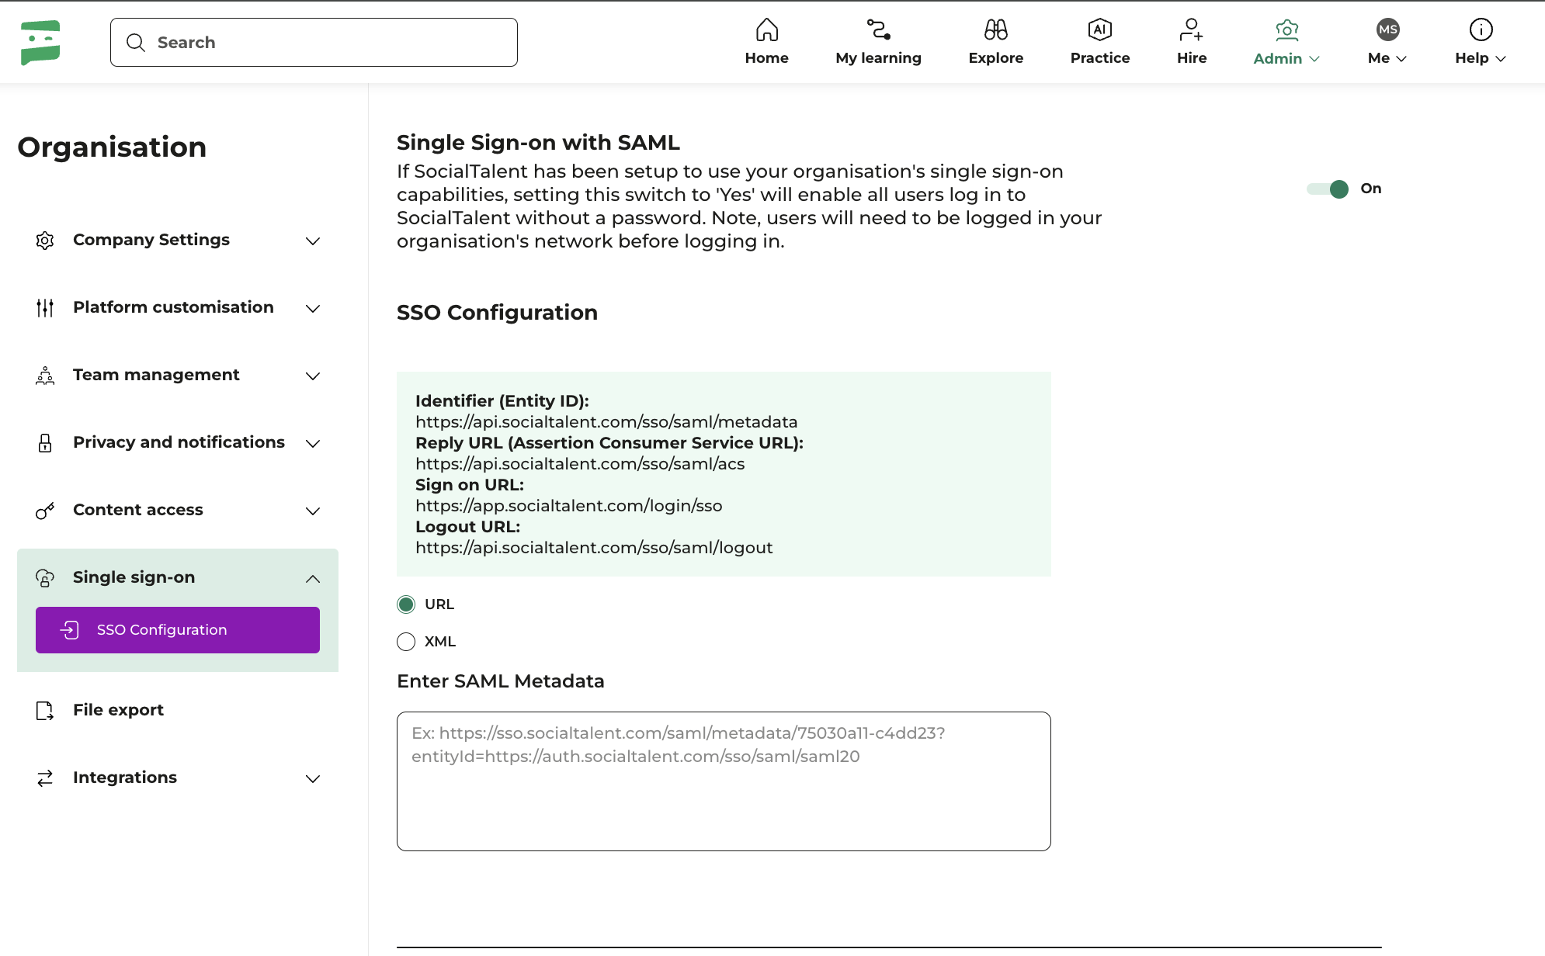Open the Admin dropdown arrow
The image size is (1545, 956).
point(1314,59)
